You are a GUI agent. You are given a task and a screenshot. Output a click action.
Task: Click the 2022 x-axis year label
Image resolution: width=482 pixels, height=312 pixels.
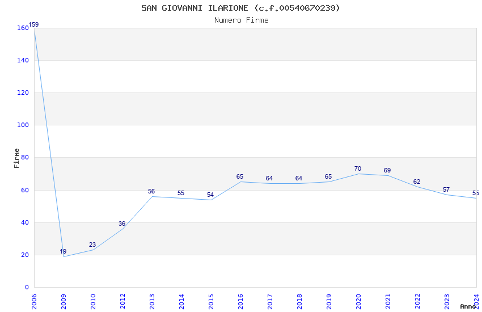click(x=417, y=302)
